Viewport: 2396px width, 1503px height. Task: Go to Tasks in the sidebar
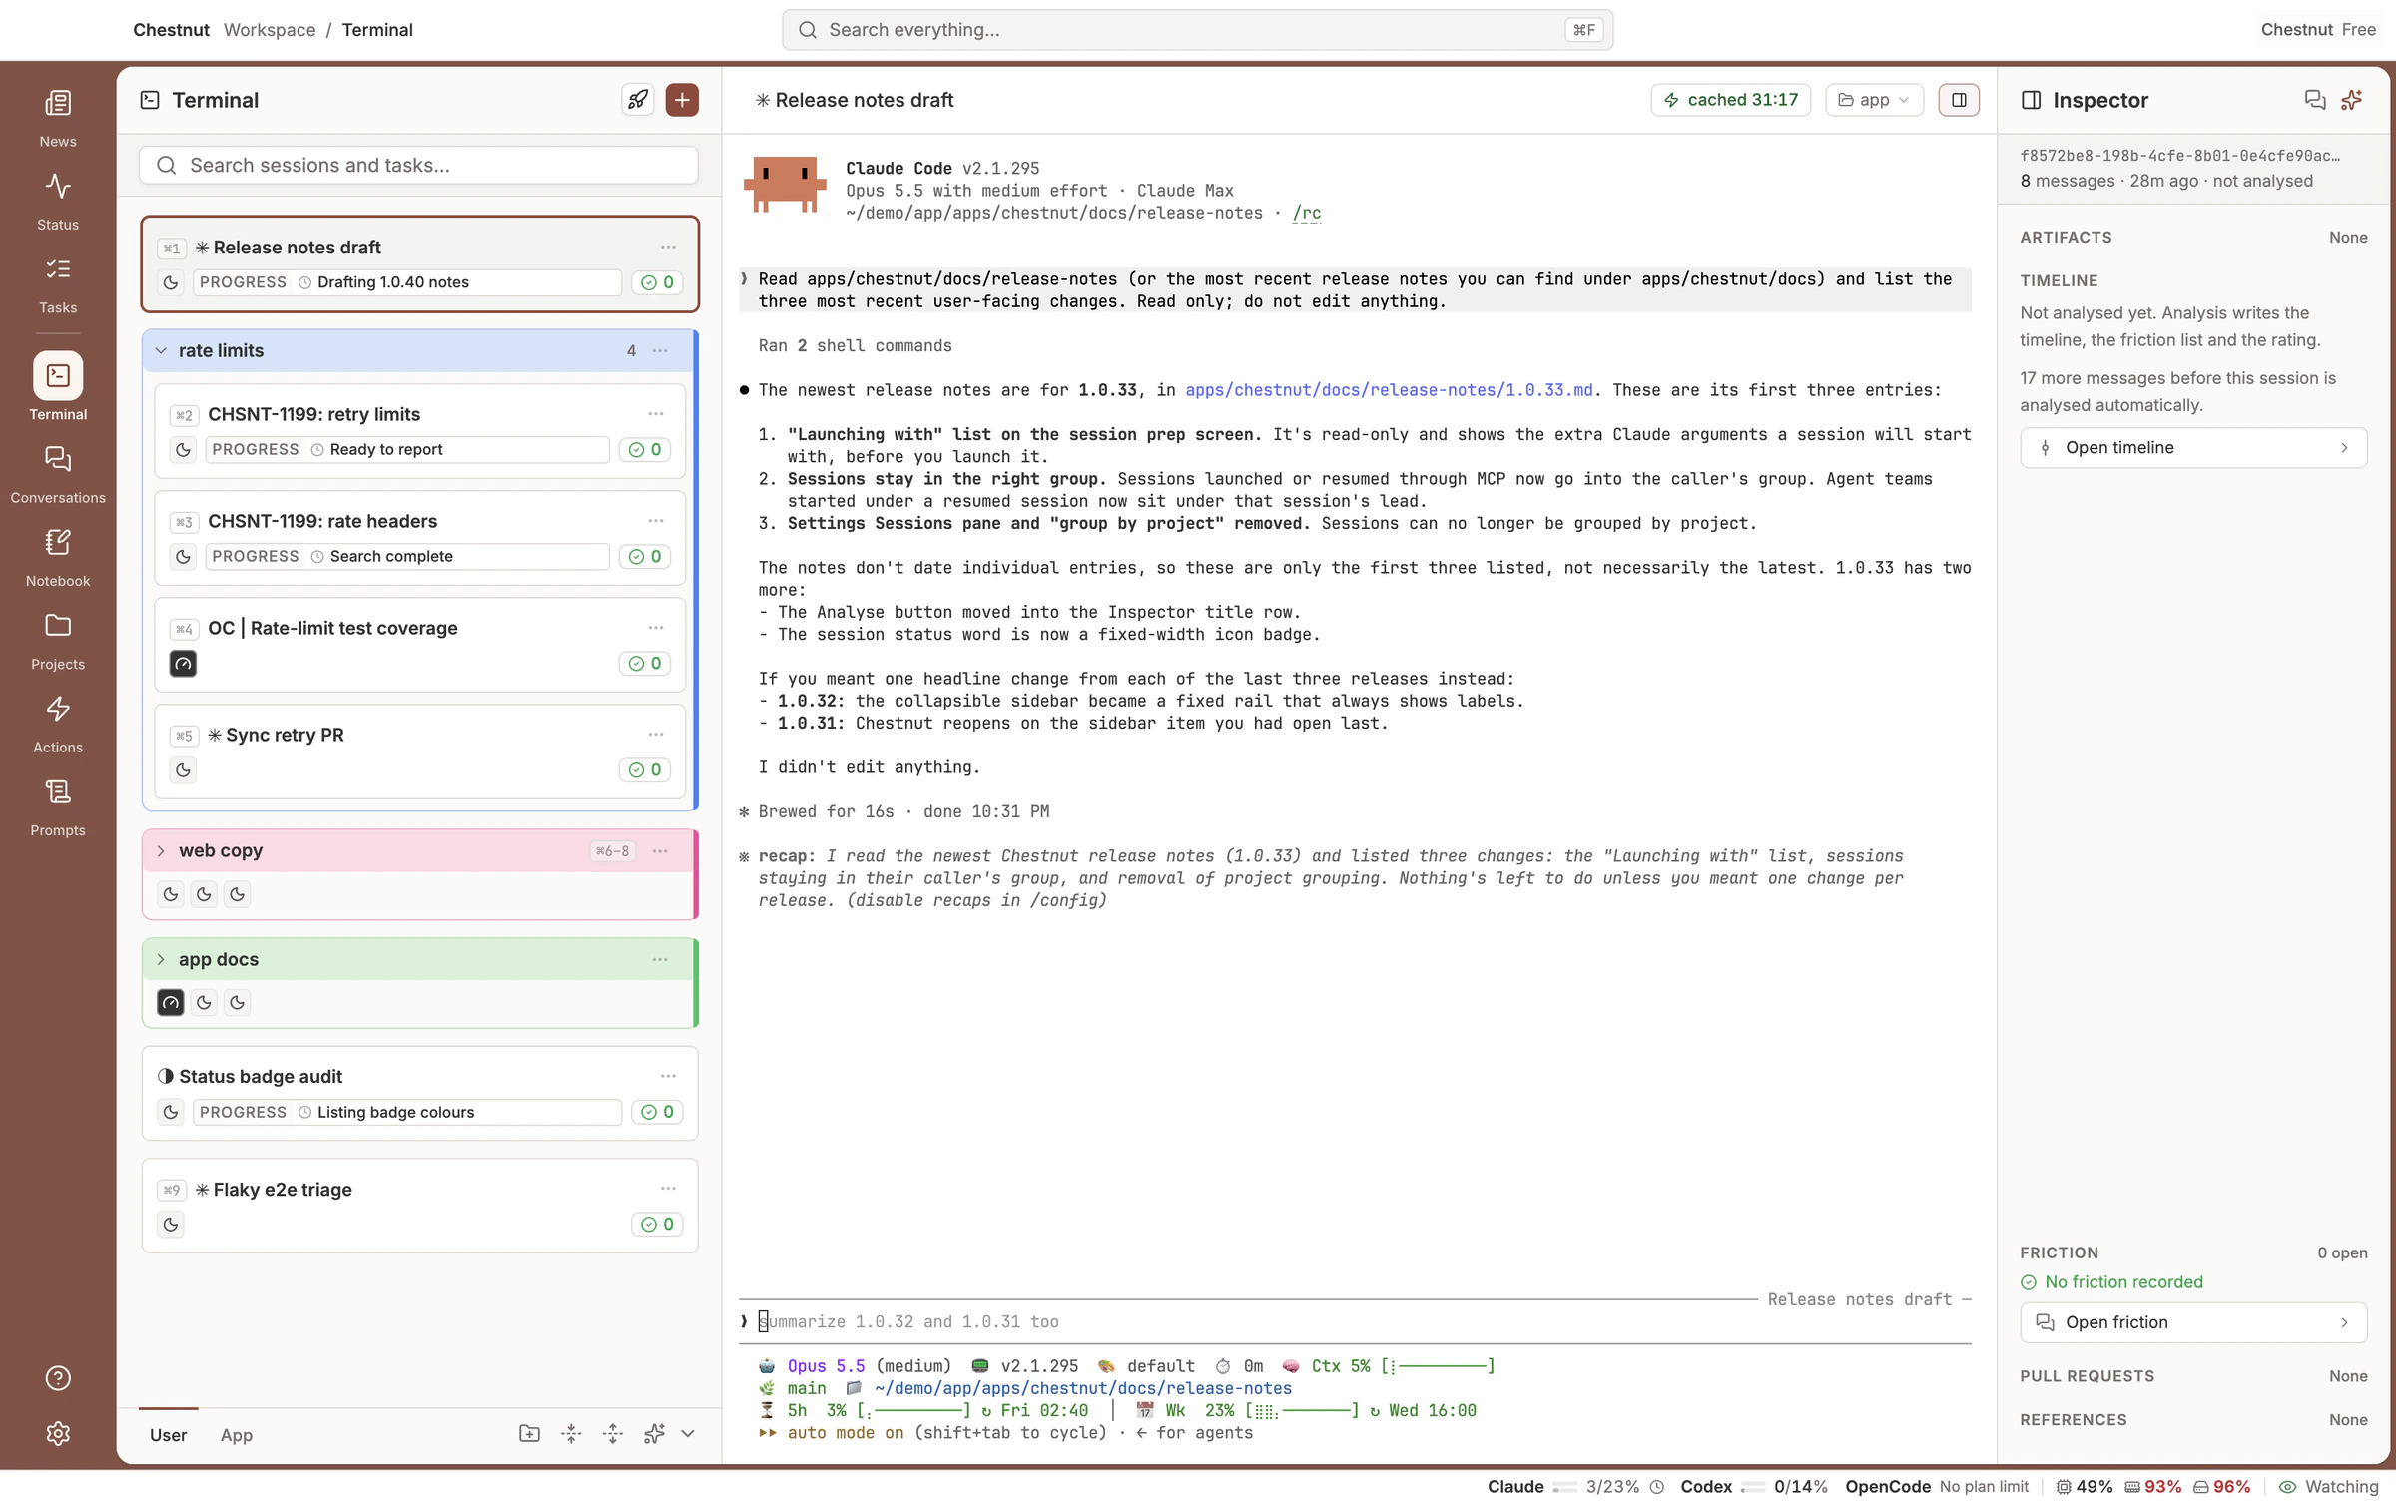pos(58,285)
